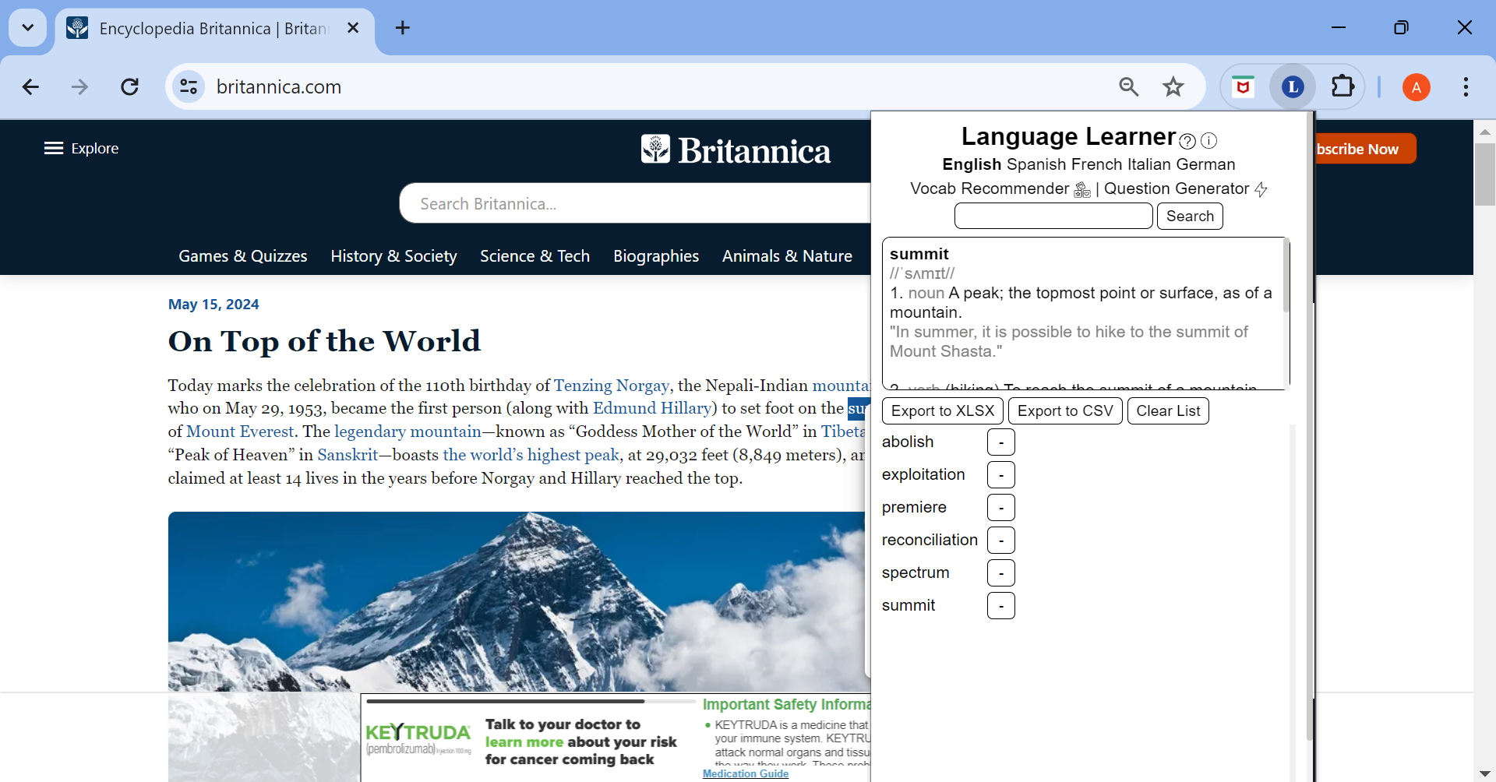
Task: Reload the Britannica page
Action: click(130, 86)
